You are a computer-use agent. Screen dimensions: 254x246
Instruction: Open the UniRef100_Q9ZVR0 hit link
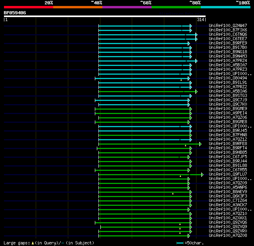tap(228, 231)
